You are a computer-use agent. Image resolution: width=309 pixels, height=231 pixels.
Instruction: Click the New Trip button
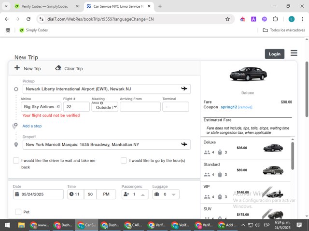coord(28,68)
